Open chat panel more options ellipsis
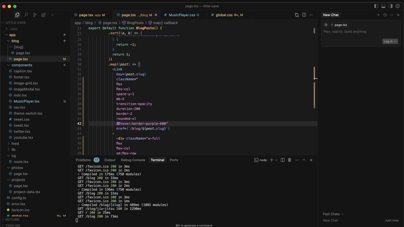Viewport: 404px width, 227px height. pyautogui.click(x=391, y=15)
